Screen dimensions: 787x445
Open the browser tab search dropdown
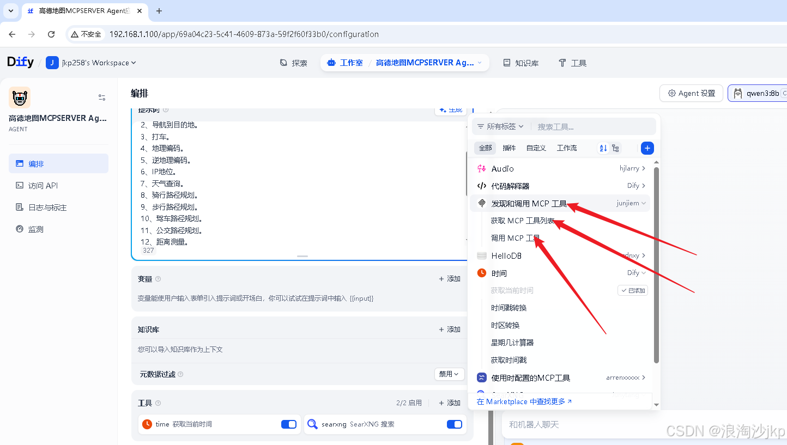coord(10,11)
